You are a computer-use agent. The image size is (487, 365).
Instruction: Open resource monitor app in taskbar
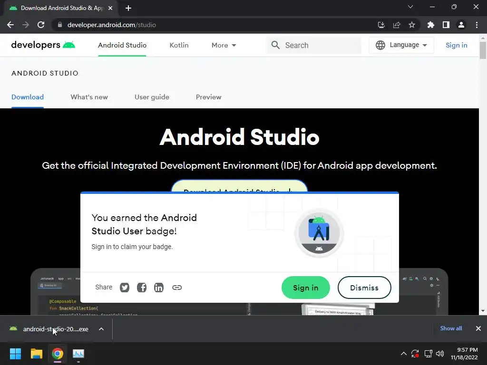(78, 354)
